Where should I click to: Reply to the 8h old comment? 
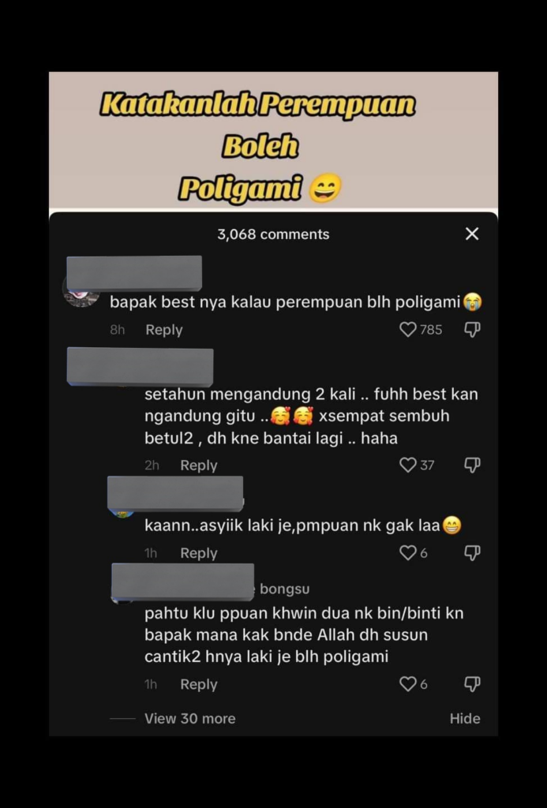(x=164, y=330)
